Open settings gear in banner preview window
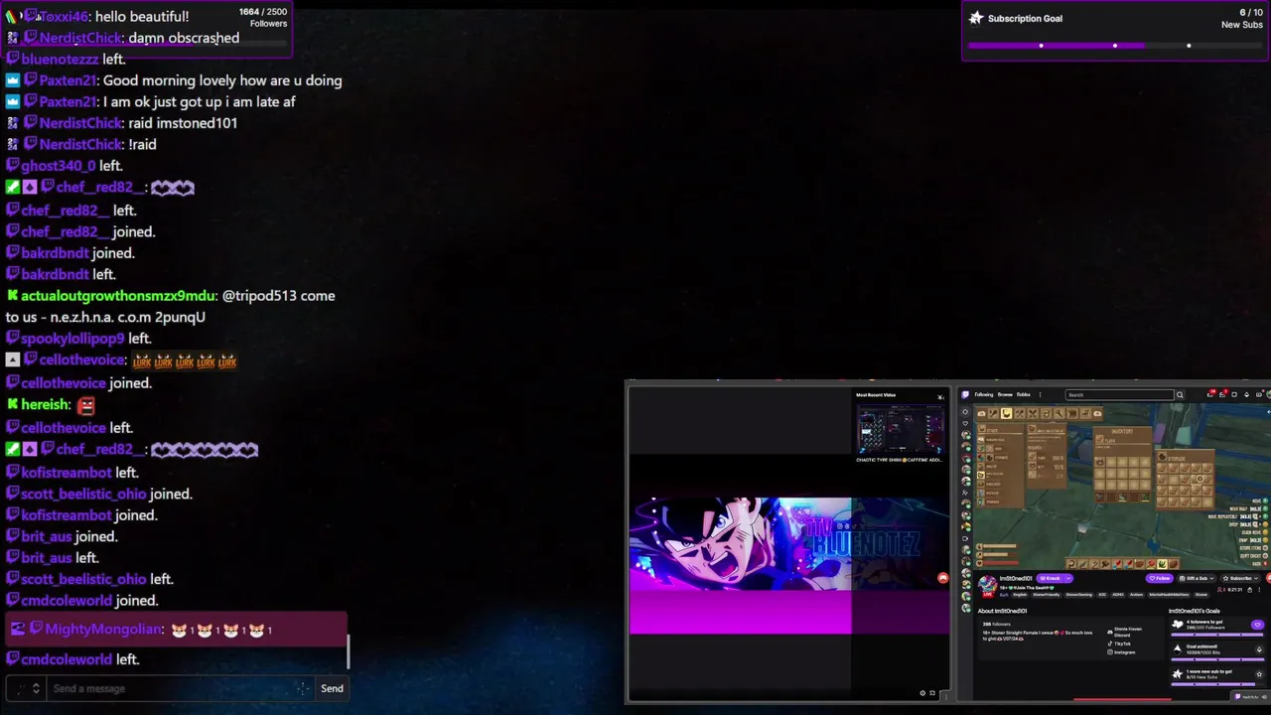The image size is (1271, 715). 922,692
